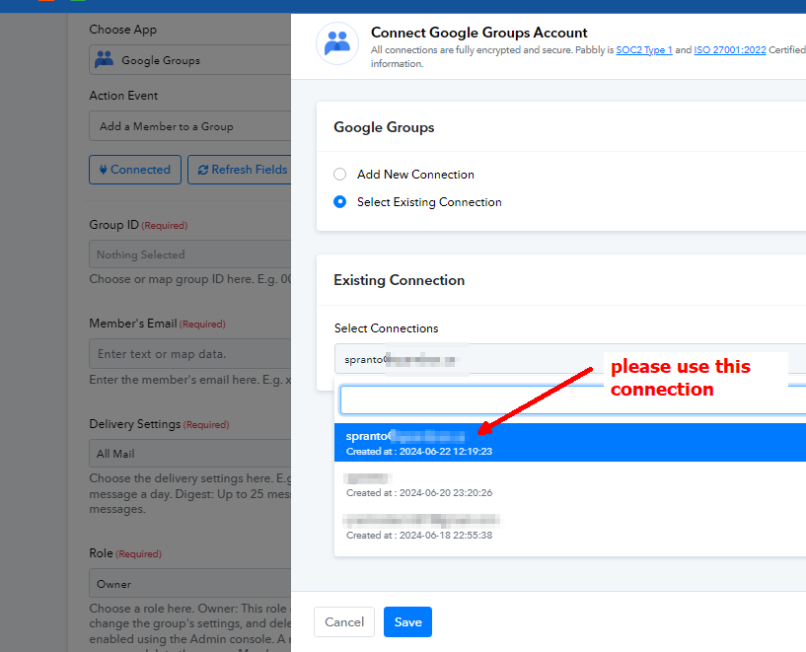Screen dimensions: 806x652
Task: Open the Action Event dropdown
Action: pyautogui.click(x=190, y=126)
